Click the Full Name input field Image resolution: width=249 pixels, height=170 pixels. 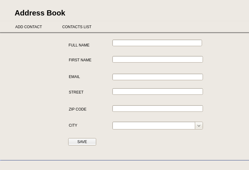(x=157, y=43)
